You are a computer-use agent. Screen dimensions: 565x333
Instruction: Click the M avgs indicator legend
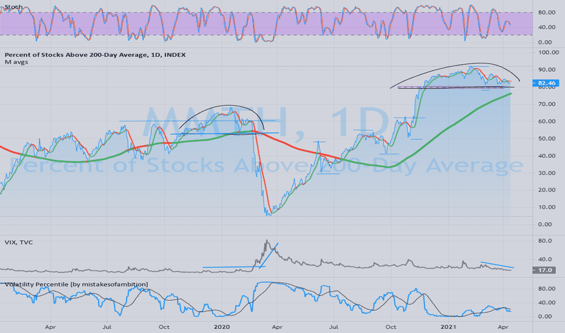[x=16, y=62]
